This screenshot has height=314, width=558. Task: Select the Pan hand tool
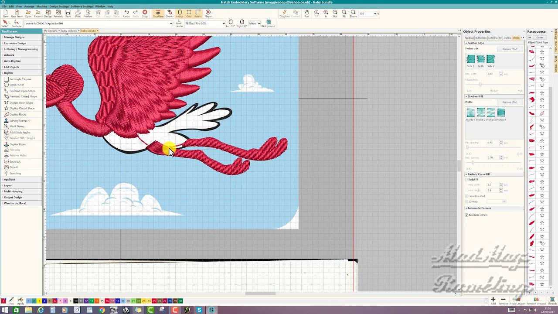[x=307, y=13]
